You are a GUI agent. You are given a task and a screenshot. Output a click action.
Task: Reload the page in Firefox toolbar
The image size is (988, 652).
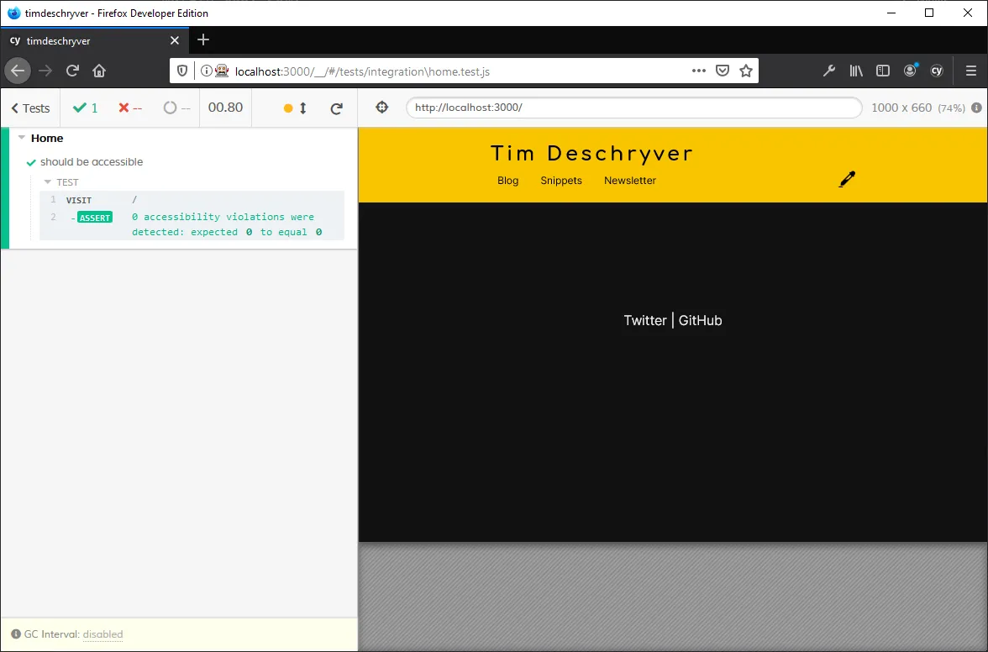72,71
